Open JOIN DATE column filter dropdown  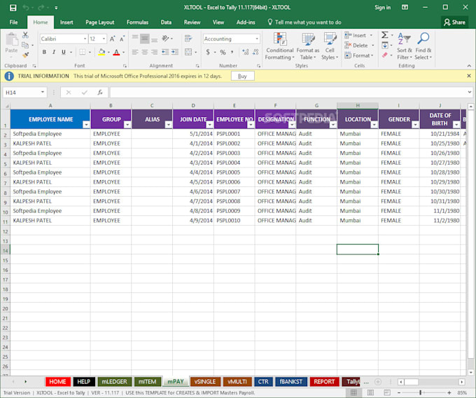click(x=209, y=125)
